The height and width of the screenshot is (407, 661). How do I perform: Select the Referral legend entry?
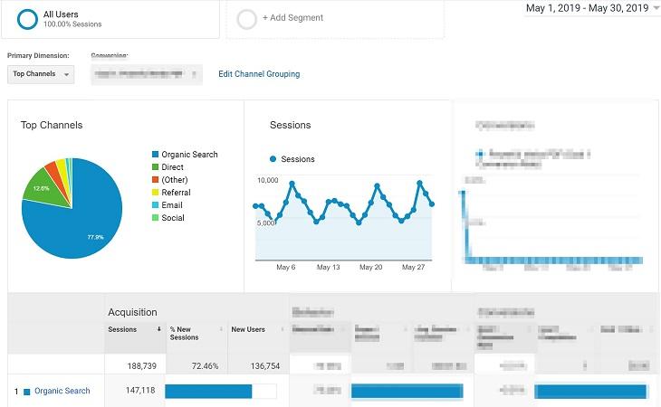pos(176,193)
